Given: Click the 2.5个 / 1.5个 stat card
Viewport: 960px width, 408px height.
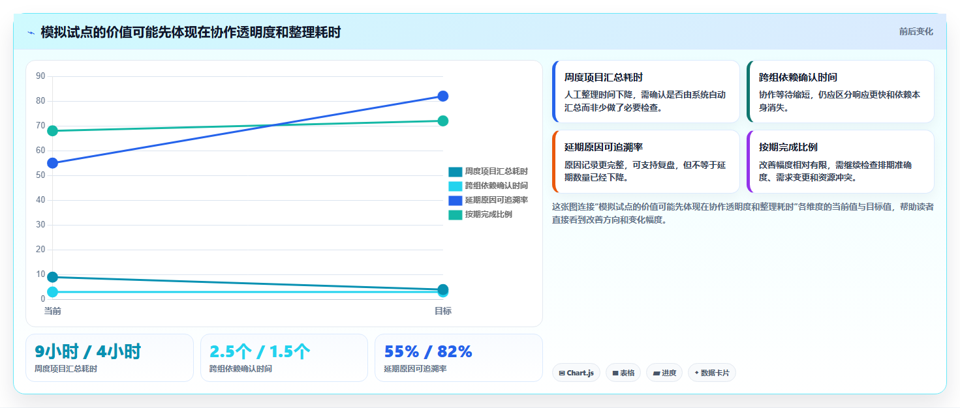Looking at the screenshot, I should (284, 358).
